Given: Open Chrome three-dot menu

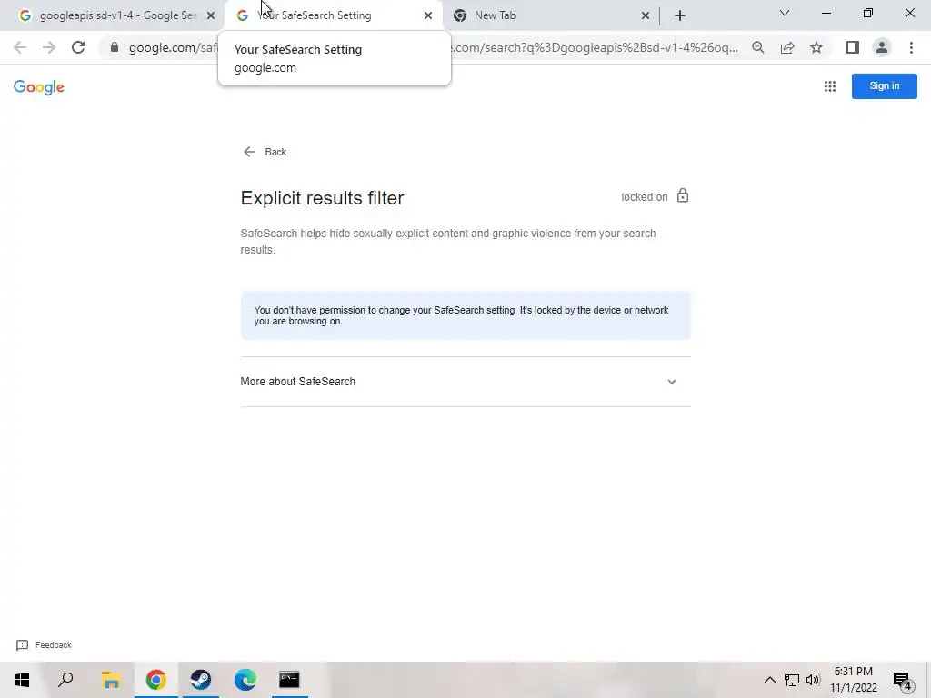Looking at the screenshot, I should (x=911, y=47).
